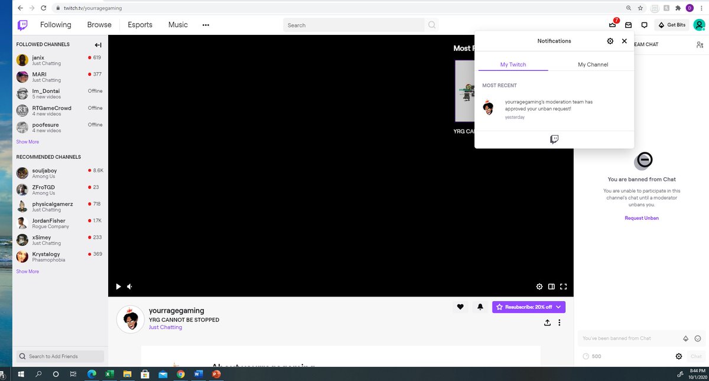Viewport: 709px width, 381px height.
Task: Mute the stream with the speaker icon
Action: click(129, 286)
